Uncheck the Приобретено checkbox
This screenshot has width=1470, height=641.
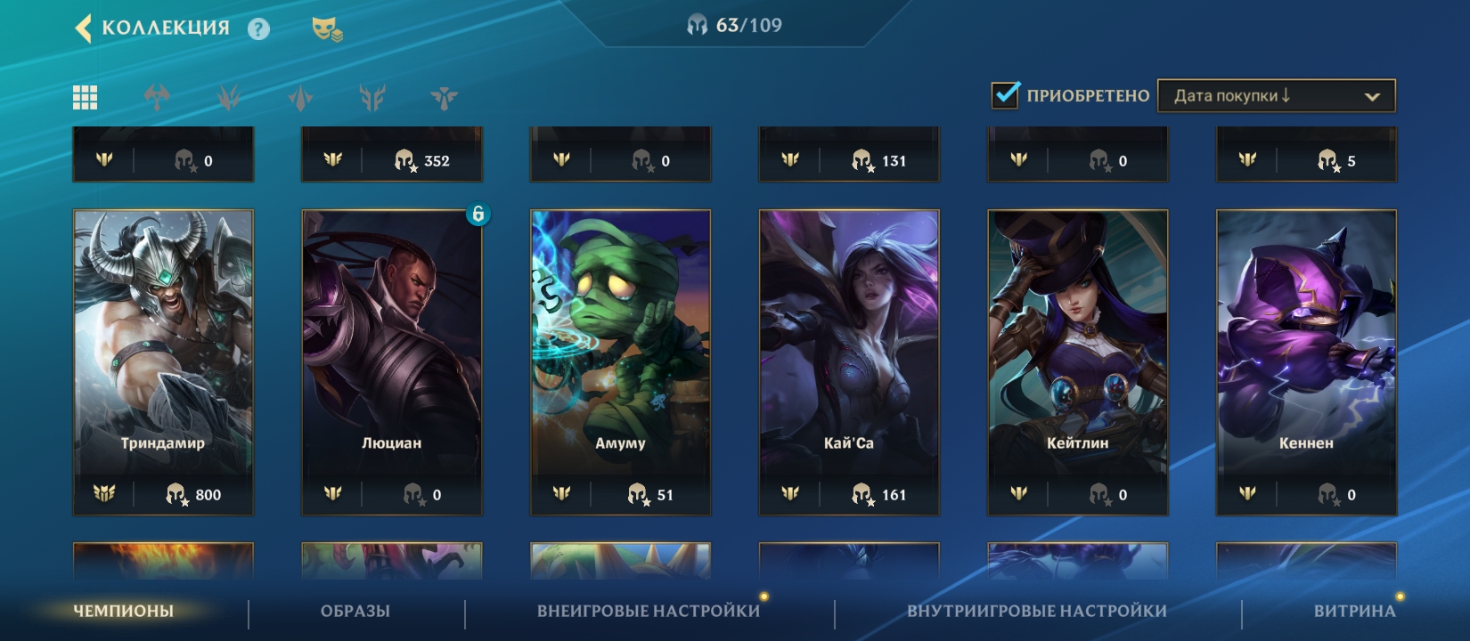pos(1005,94)
